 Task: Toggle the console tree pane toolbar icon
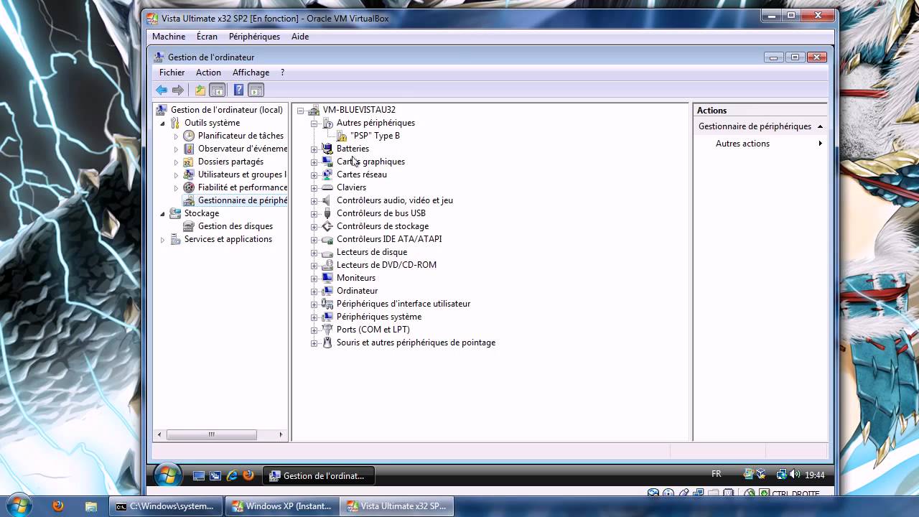click(217, 90)
